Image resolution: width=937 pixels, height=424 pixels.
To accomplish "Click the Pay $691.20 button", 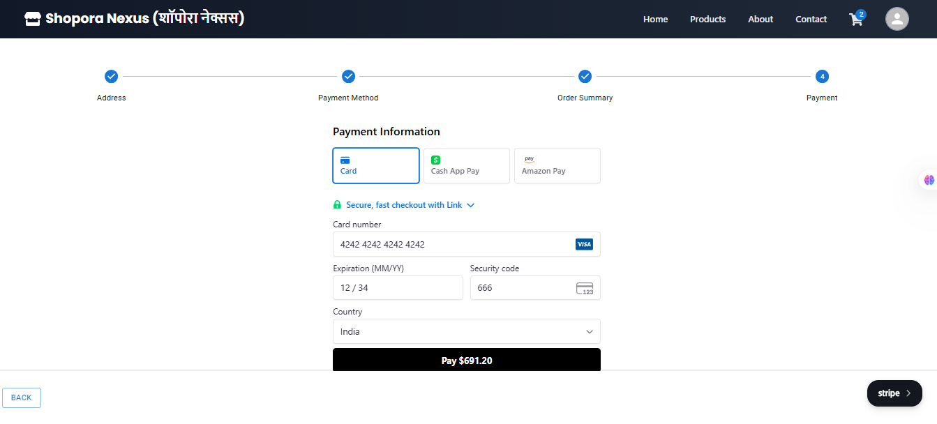I will tap(467, 360).
